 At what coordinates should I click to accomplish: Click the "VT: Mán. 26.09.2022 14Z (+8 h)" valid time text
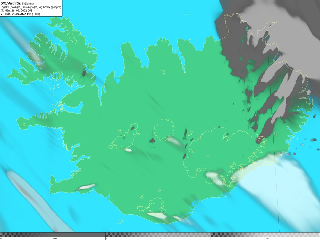[x=20, y=14]
